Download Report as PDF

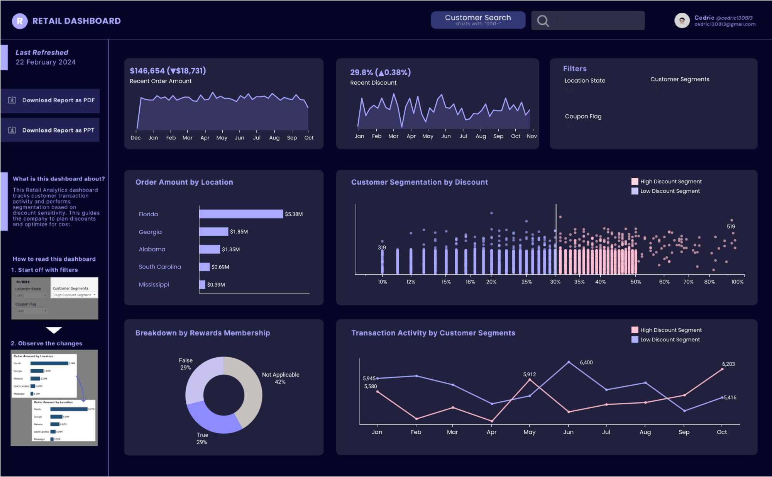tap(50, 100)
